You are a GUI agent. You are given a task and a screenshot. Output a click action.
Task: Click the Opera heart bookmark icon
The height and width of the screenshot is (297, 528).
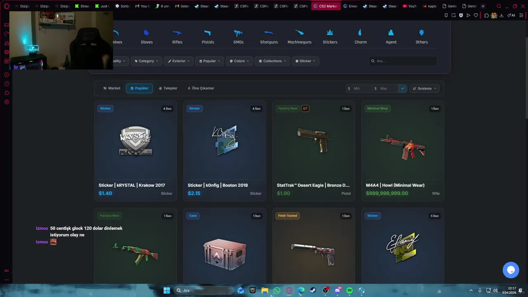click(x=476, y=15)
